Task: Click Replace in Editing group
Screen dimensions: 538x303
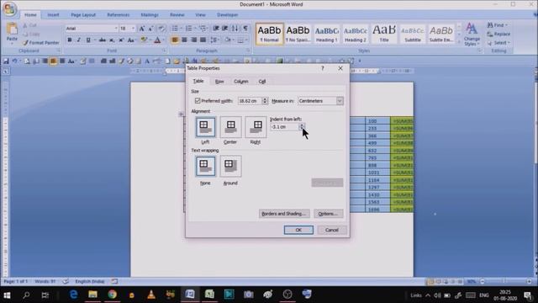Action: (499, 34)
